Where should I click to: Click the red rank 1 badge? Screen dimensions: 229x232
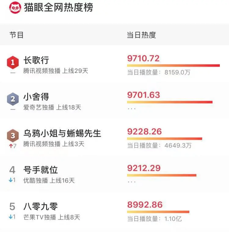click(x=13, y=62)
